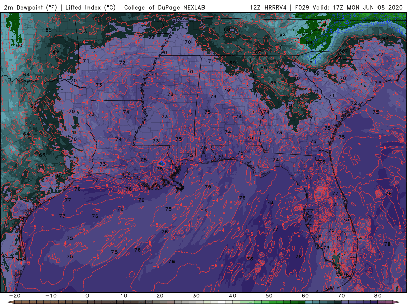Viewport: 407px width, 305px height.
Task: Click the 70 label on the color scale
Action: (341, 296)
